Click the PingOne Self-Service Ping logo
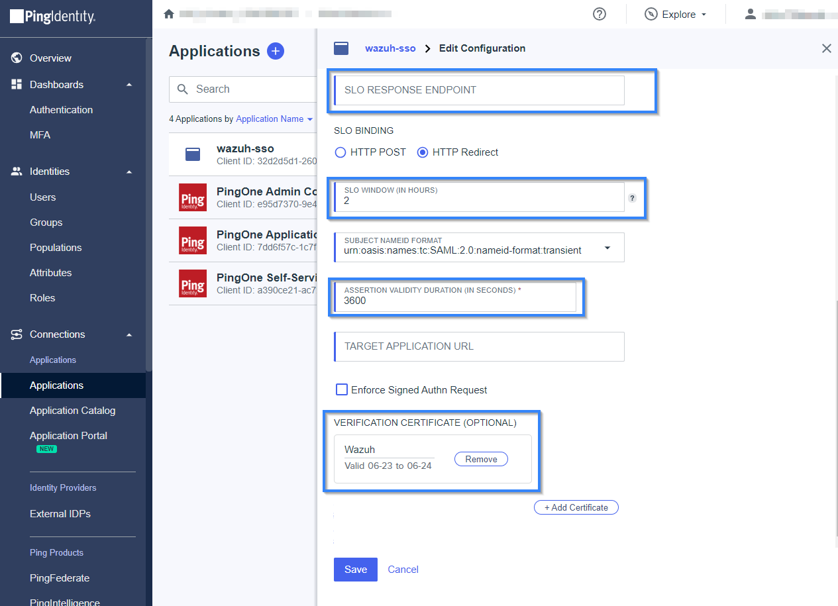The width and height of the screenshot is (838, 606). click(193, 283)
